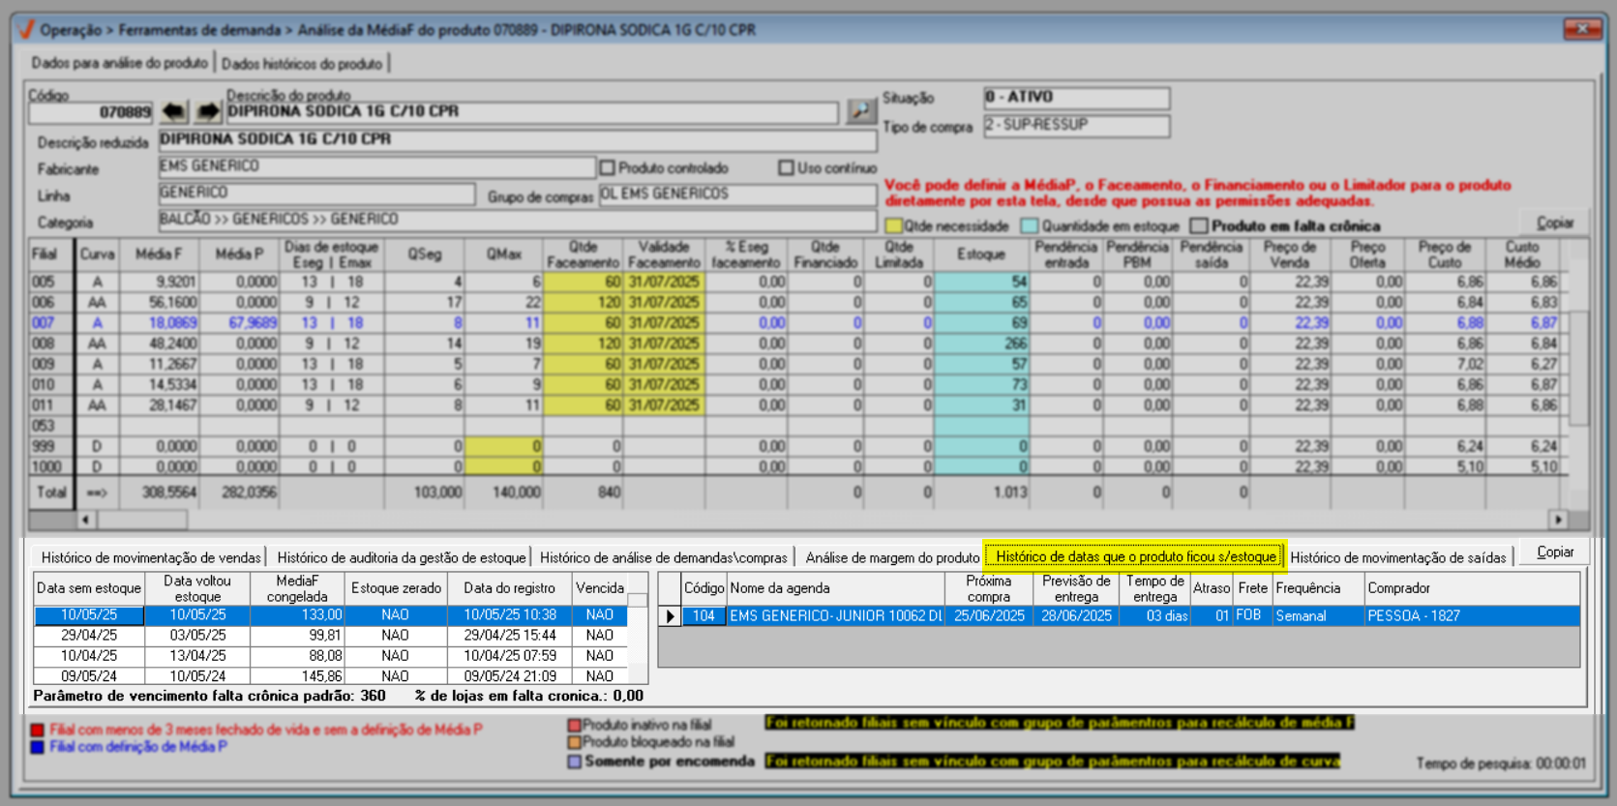1617x806 pixels.
Task: Select the 29/04/25 no-stock history row
Action: [x=330, y=636]
